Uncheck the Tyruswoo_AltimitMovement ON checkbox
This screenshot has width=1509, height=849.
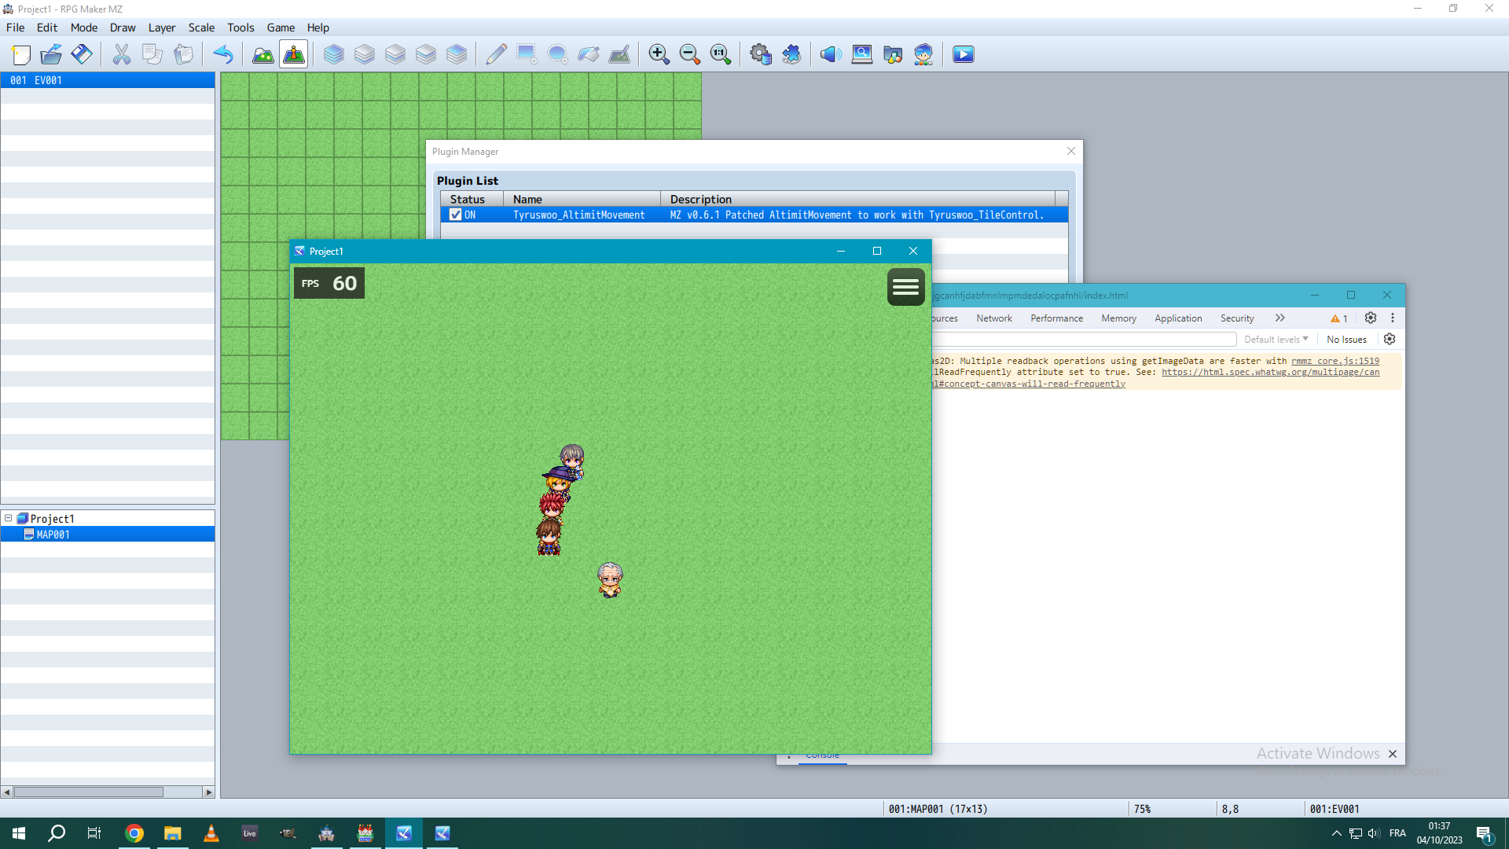click(x=456, y=215)
